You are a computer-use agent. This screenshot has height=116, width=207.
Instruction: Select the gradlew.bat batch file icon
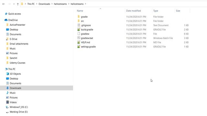(79, 38)
